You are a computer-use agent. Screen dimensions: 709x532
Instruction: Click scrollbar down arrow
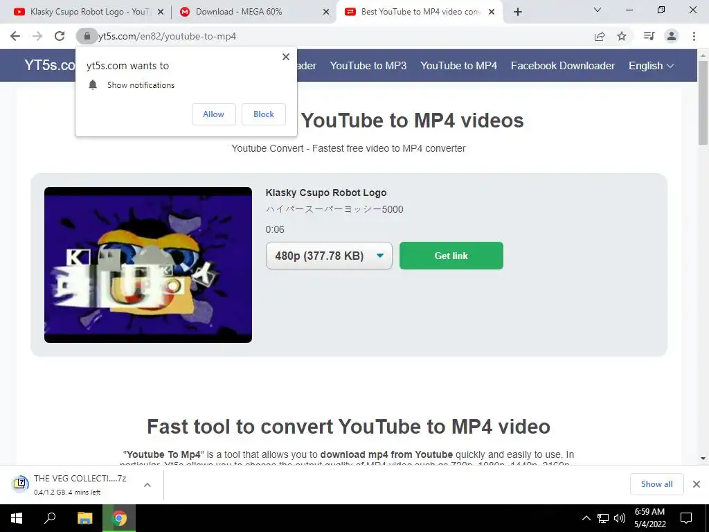coord(703,459)
